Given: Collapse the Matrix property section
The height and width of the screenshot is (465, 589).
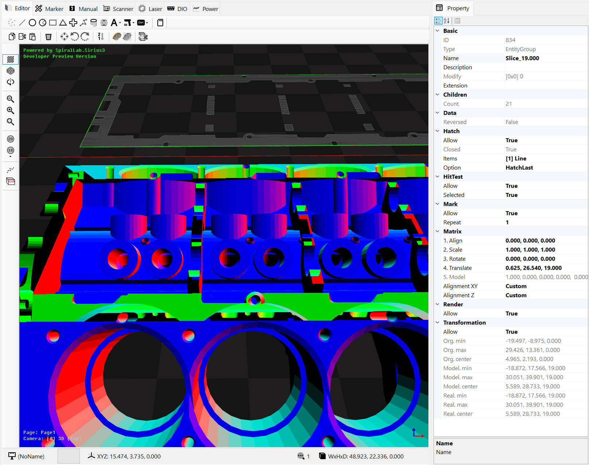Looking at the screenshot, I should click(437, 232).
